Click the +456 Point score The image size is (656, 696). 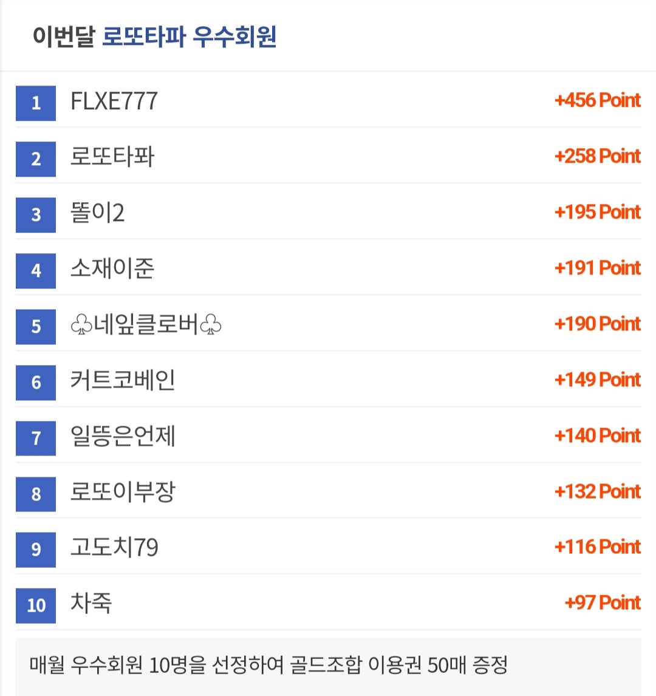[598, 100]
